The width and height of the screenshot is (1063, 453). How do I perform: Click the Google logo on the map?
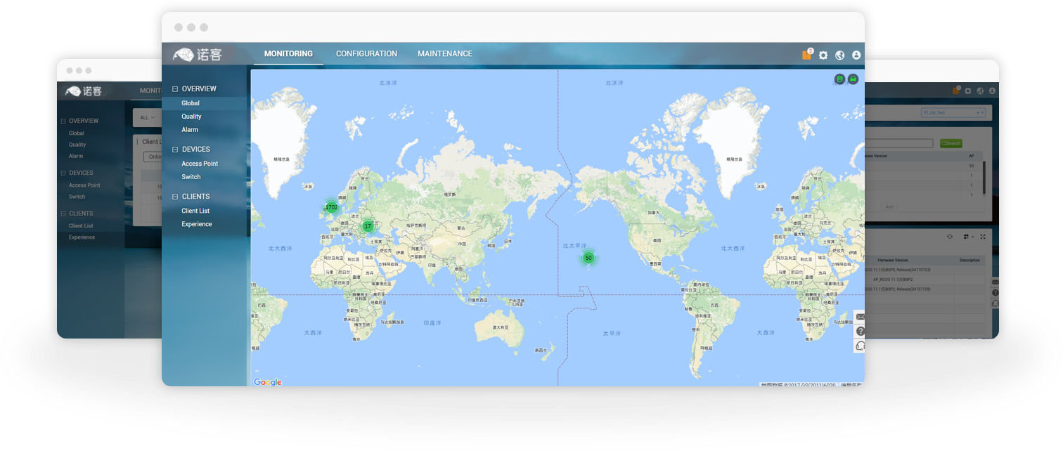point(268,382)
